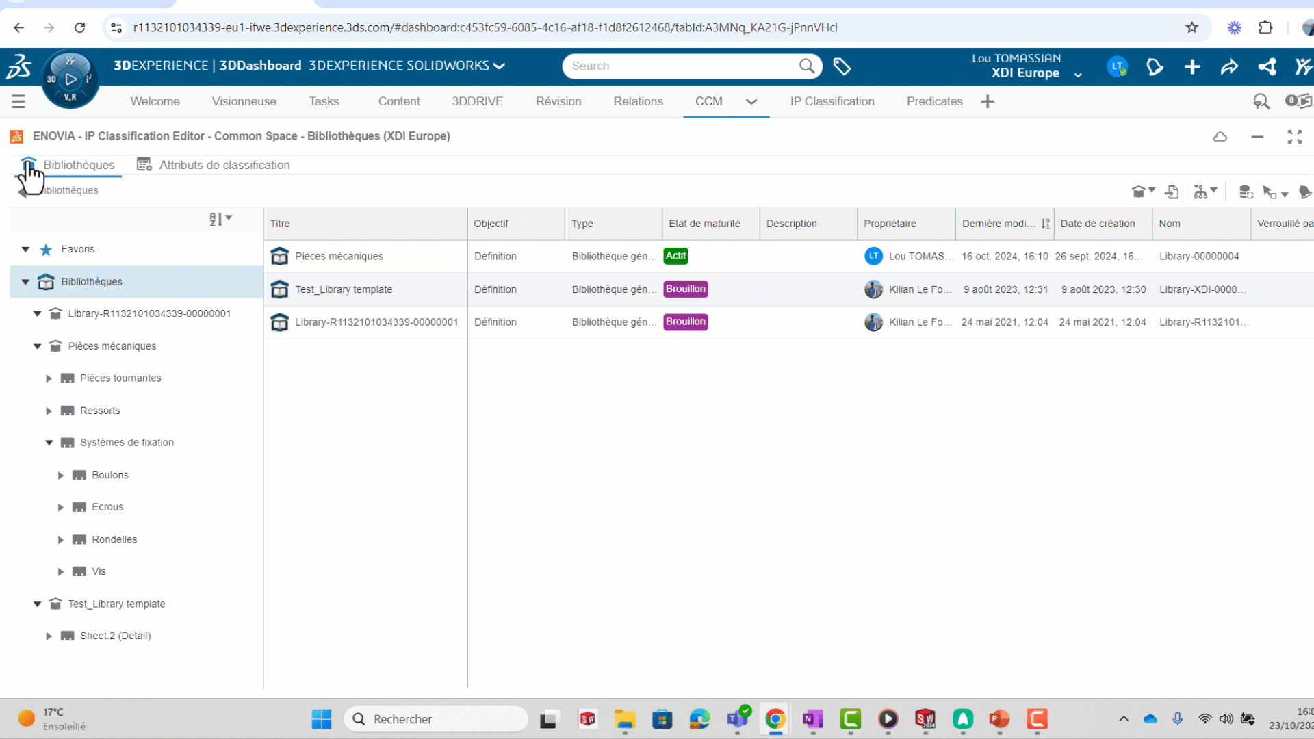Sort by the Dernière modification column arrows
The height and width of the screenshot is (739, 1314).
tap(1044, 223)
